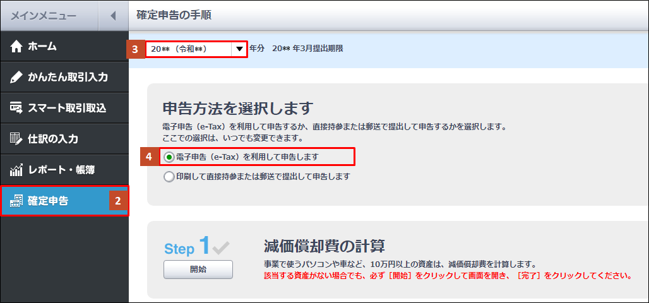Click the 仕訳の入力 ledger icon

pyautogui.click(x=16, y=139)
